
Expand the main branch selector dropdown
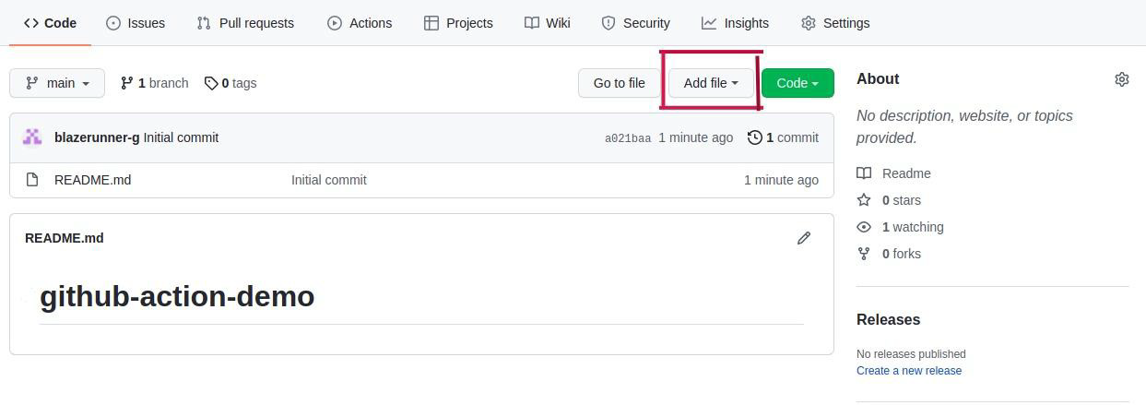coord(57,83)
